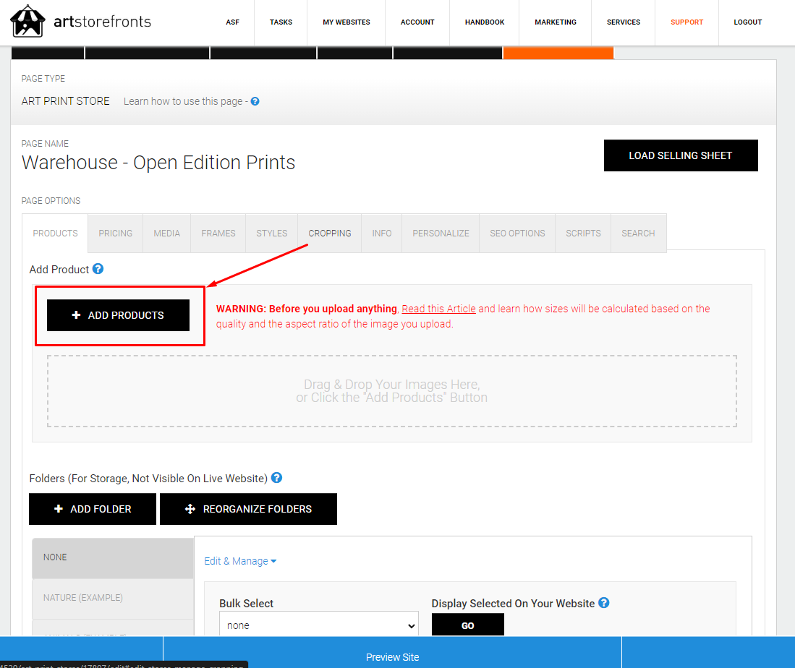Expand the Edit & Manage dropdown
795x668 pixels.
(240, 561)
